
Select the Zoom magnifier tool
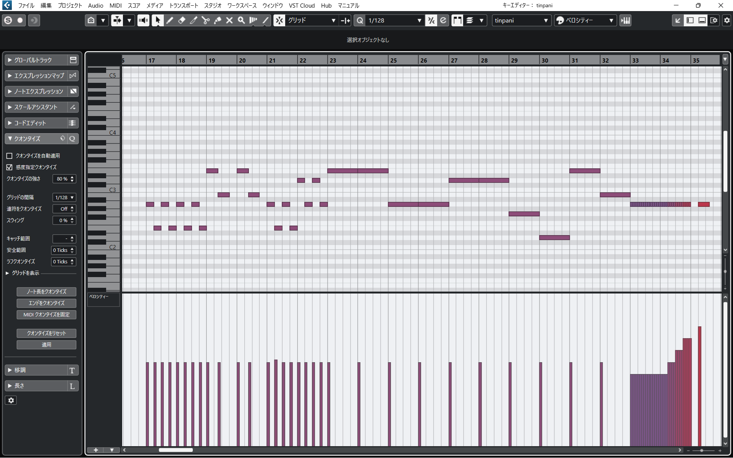point(241,21)
